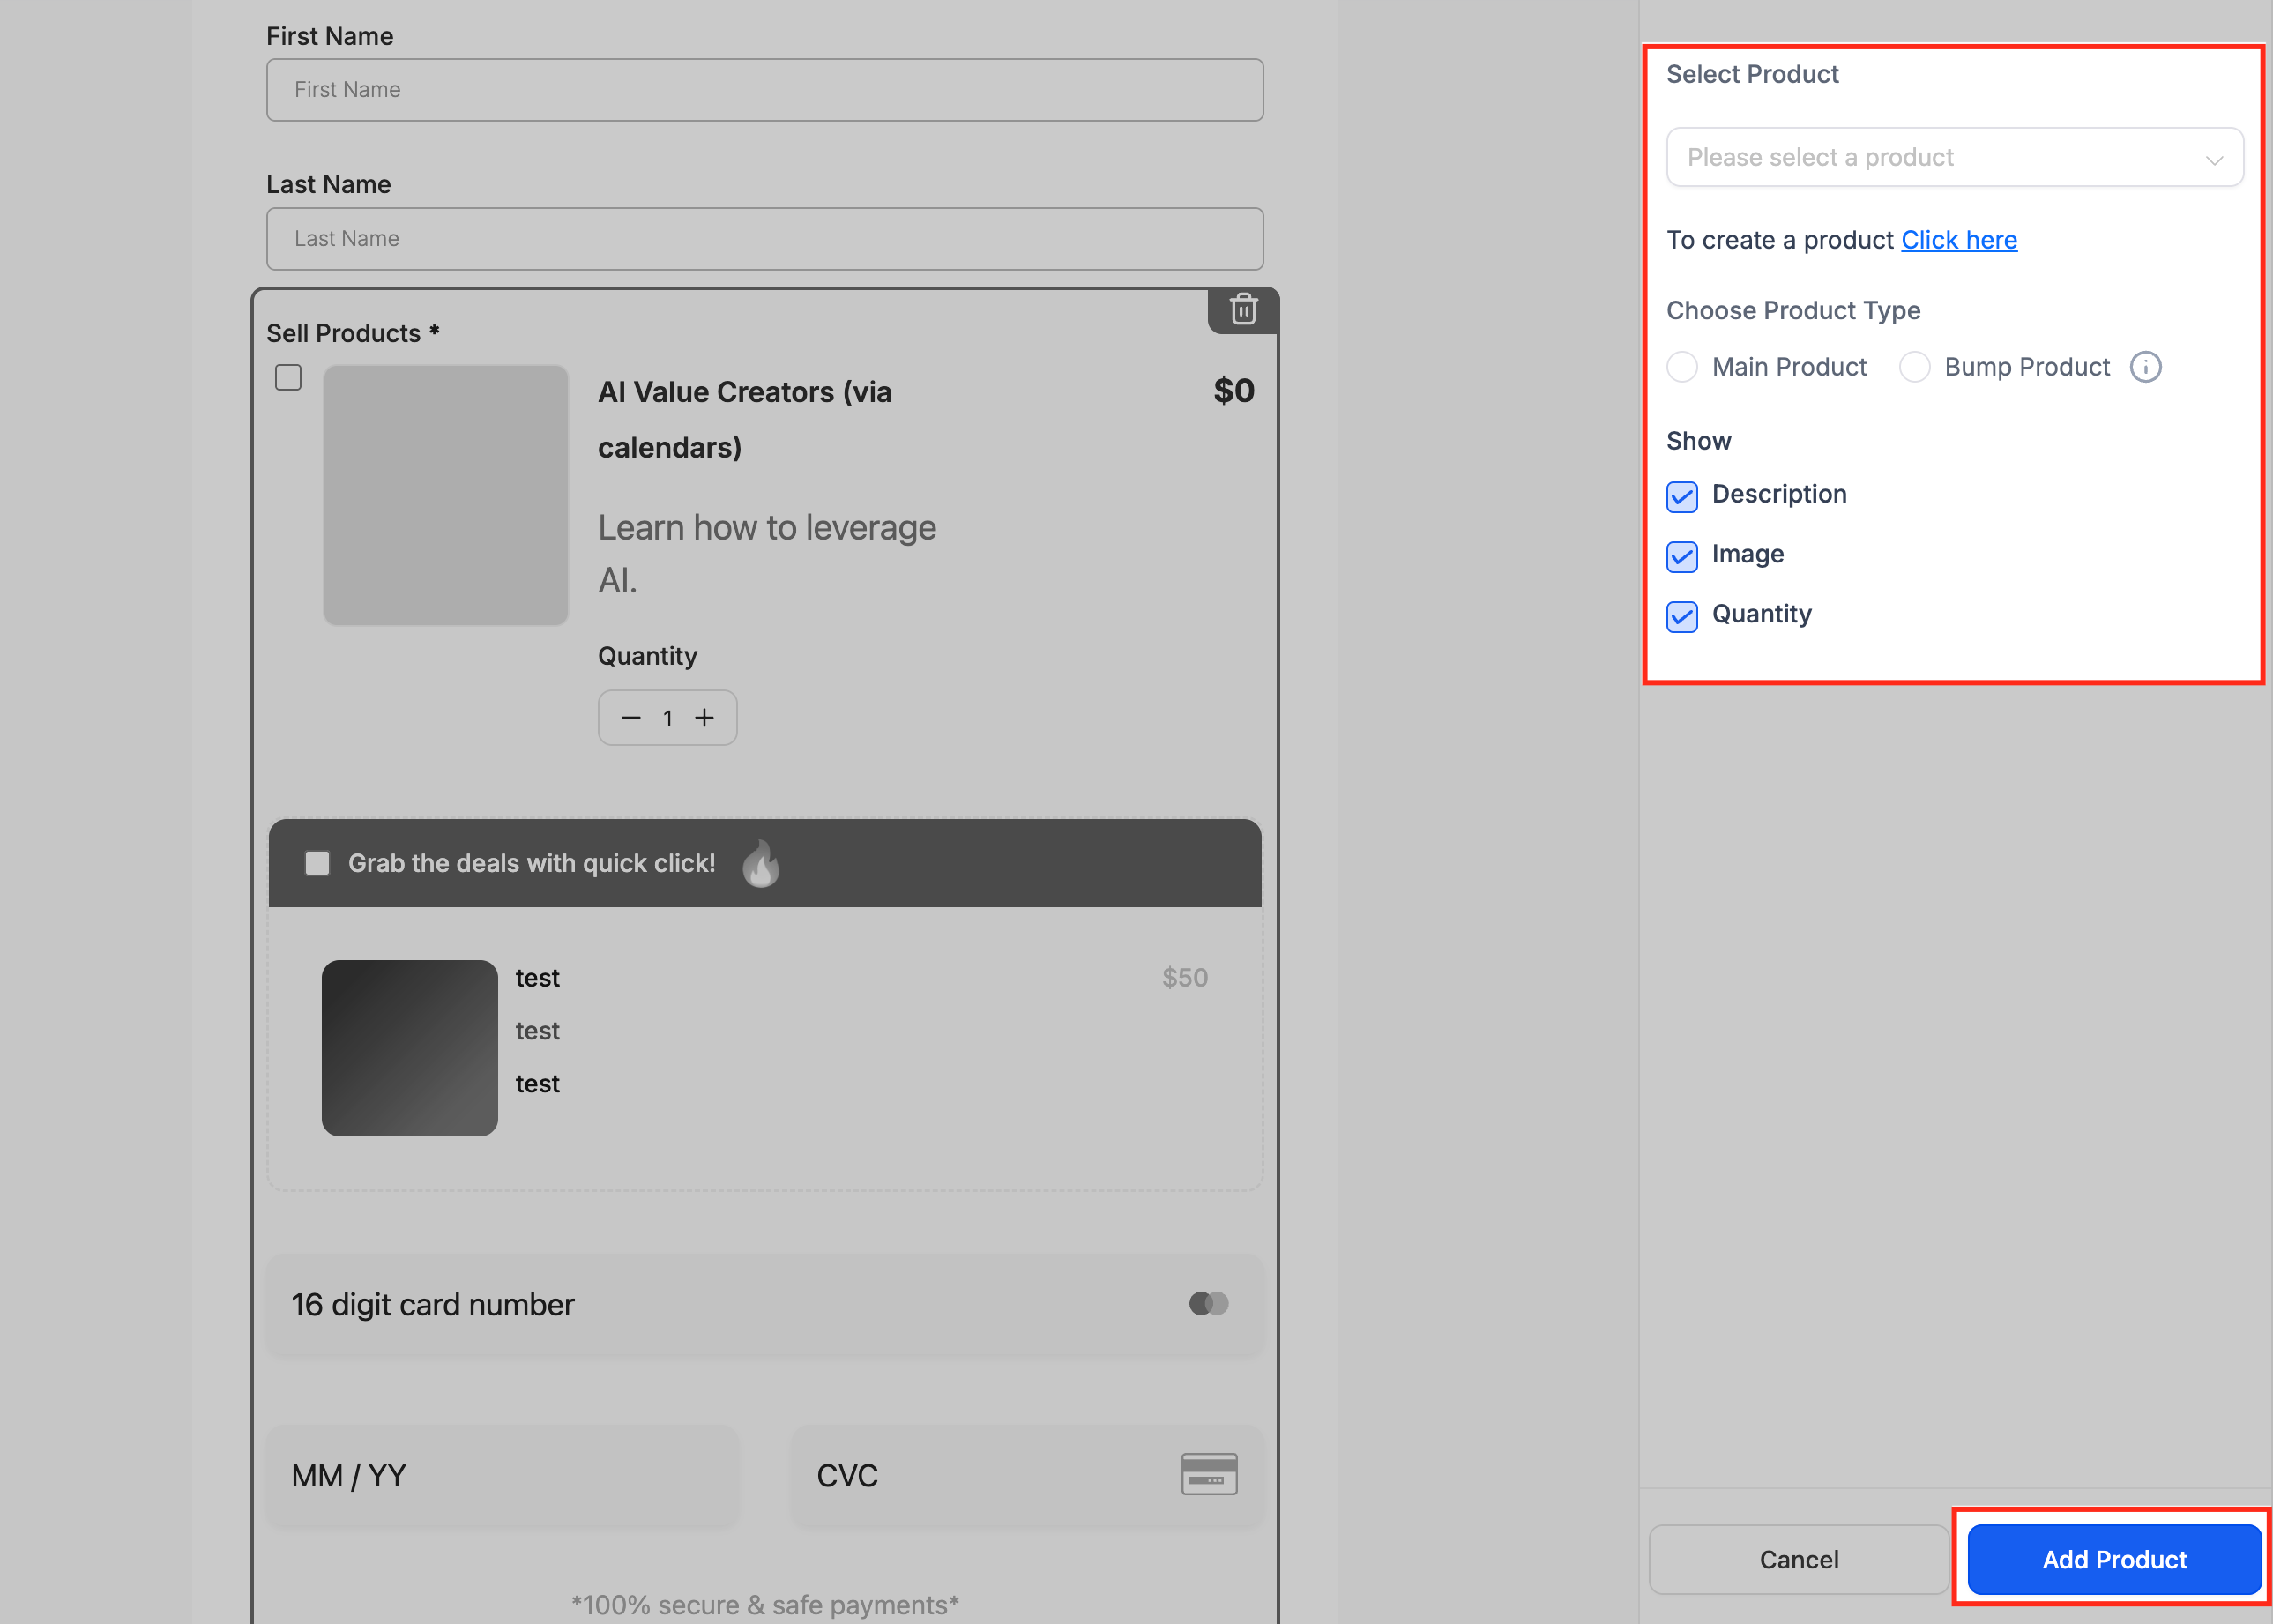Screen dimensions: 2273x1624
Task: Click the credit card icon in the CVC field
Action: [x=1209, y=1474]
